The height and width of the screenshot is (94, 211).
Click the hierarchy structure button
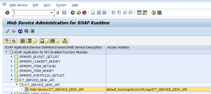[x=65, y=41]
